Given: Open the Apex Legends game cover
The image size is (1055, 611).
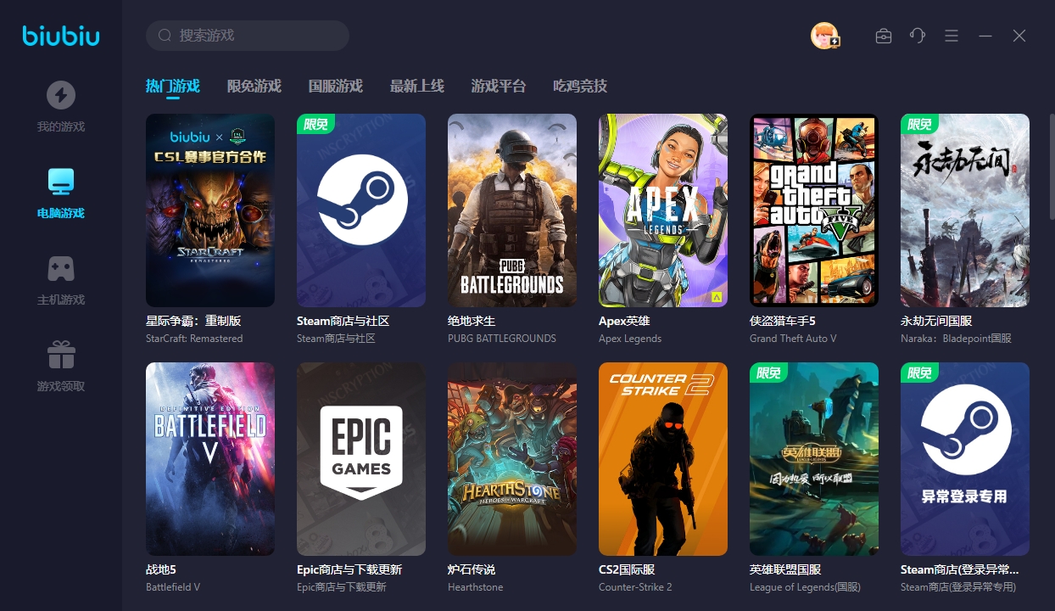Looking at the screenshot, I should click(663, 210).
